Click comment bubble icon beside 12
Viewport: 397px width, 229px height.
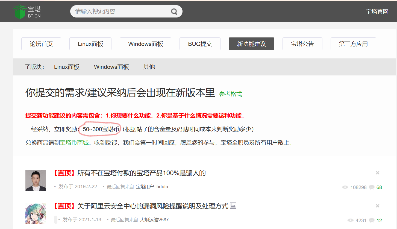pos(372,221)
